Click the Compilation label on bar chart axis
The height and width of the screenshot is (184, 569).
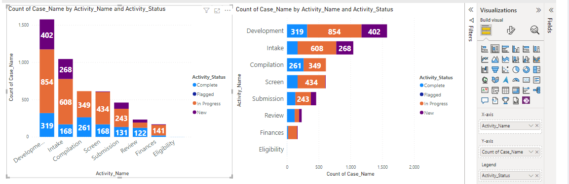coord(266,65)
